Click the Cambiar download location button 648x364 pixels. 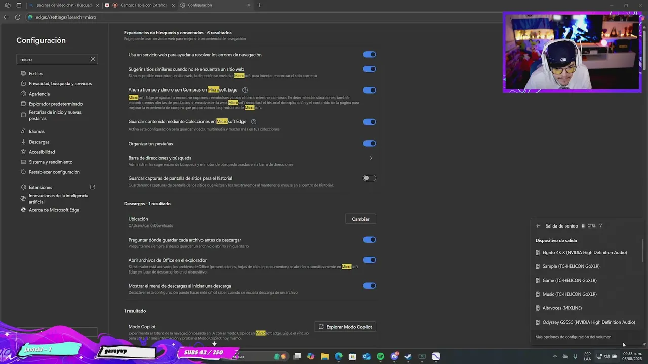360,219
